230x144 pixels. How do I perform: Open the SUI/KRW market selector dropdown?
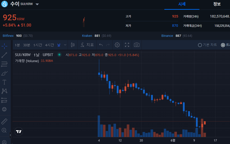(37, 4)
